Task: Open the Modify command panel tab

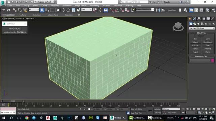Action: point(194,19)
